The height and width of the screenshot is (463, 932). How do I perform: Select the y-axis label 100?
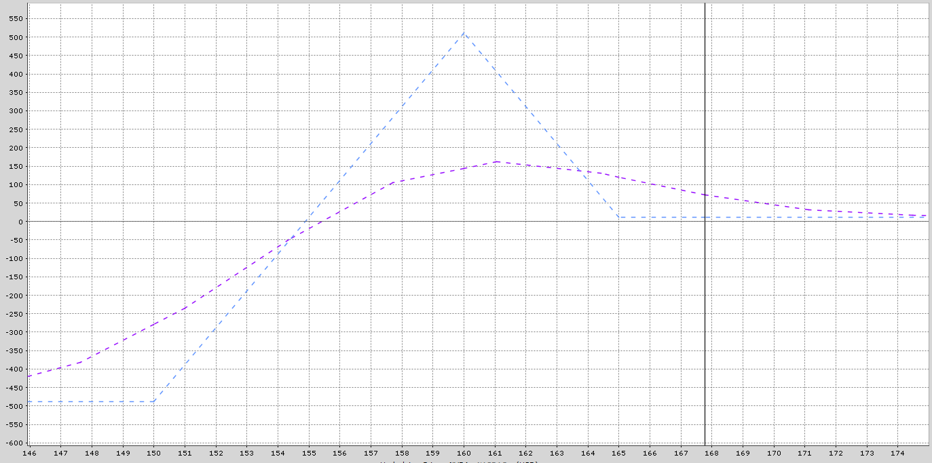click(x=16, y=184)
